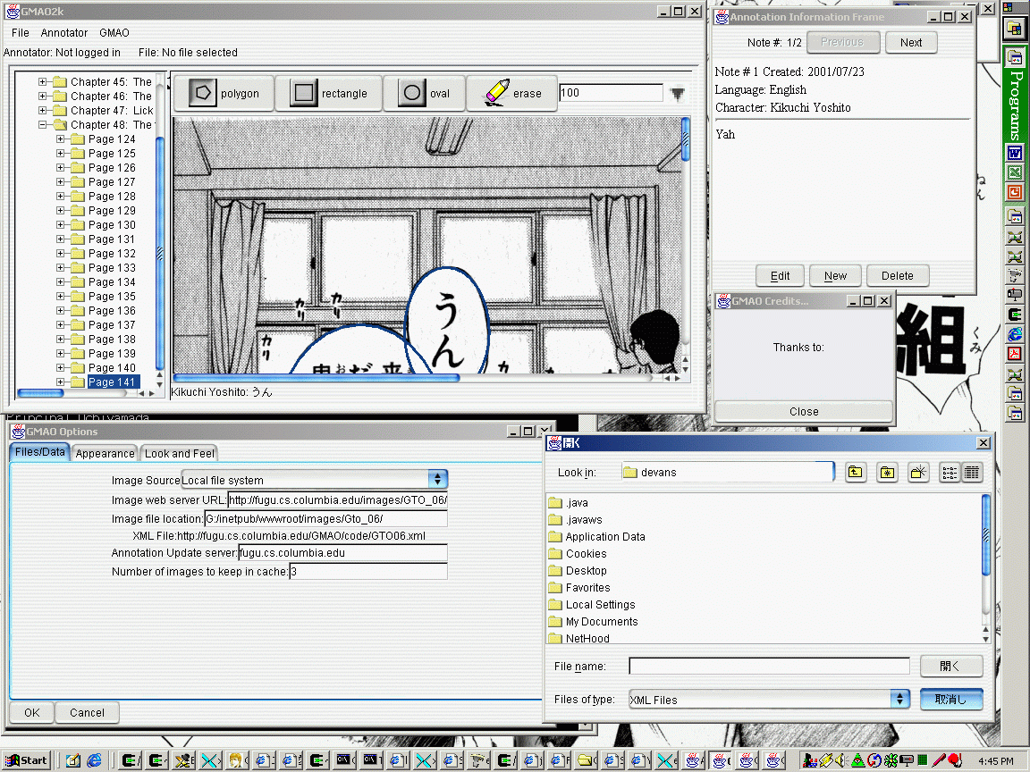Go to the Next annotation note
This screenshot has height=772, width=1030.
(x=910, y=43)
